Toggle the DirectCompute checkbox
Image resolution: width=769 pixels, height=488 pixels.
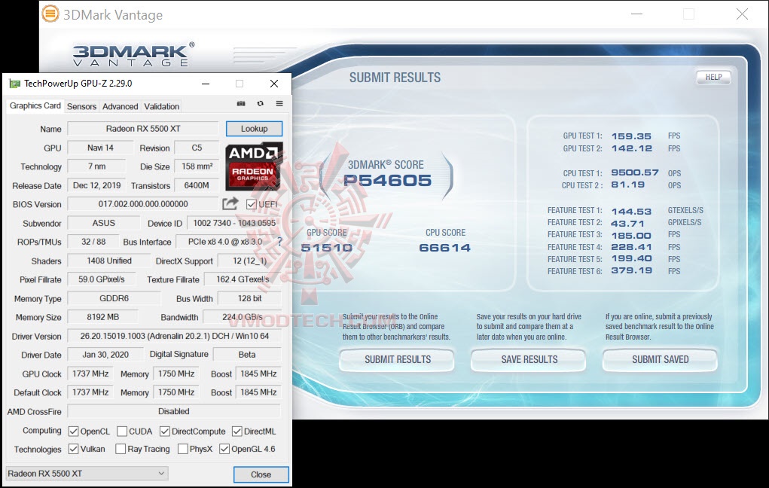tap(165, 431)
